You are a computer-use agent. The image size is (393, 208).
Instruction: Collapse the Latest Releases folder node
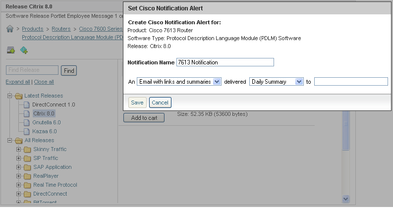(9, 96)
